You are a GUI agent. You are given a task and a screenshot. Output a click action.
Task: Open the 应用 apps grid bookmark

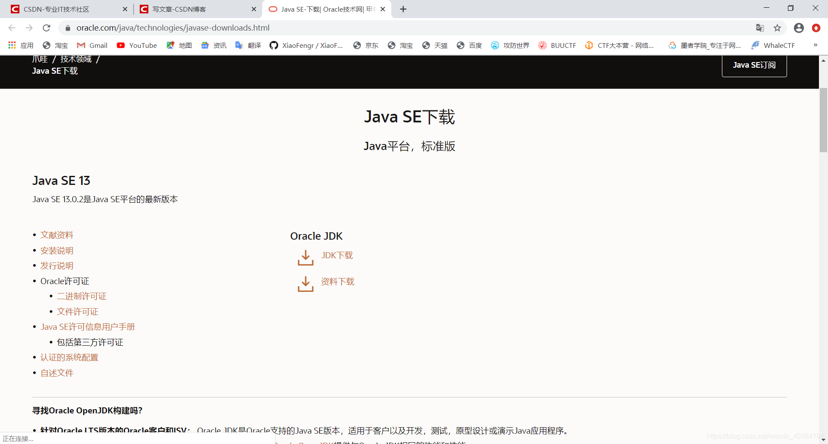pyautogui.click(x=21, y=45)
